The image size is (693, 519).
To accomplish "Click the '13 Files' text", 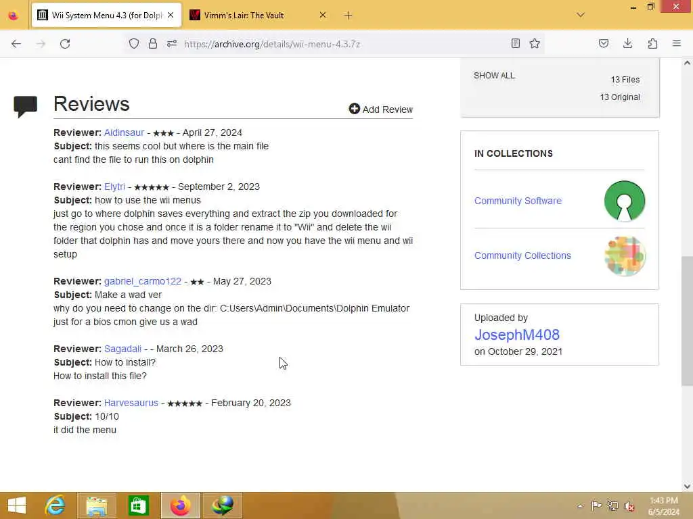I will [x=625, y=80].
